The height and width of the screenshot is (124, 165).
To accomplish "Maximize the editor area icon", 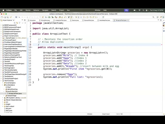I will pos(161,20).
